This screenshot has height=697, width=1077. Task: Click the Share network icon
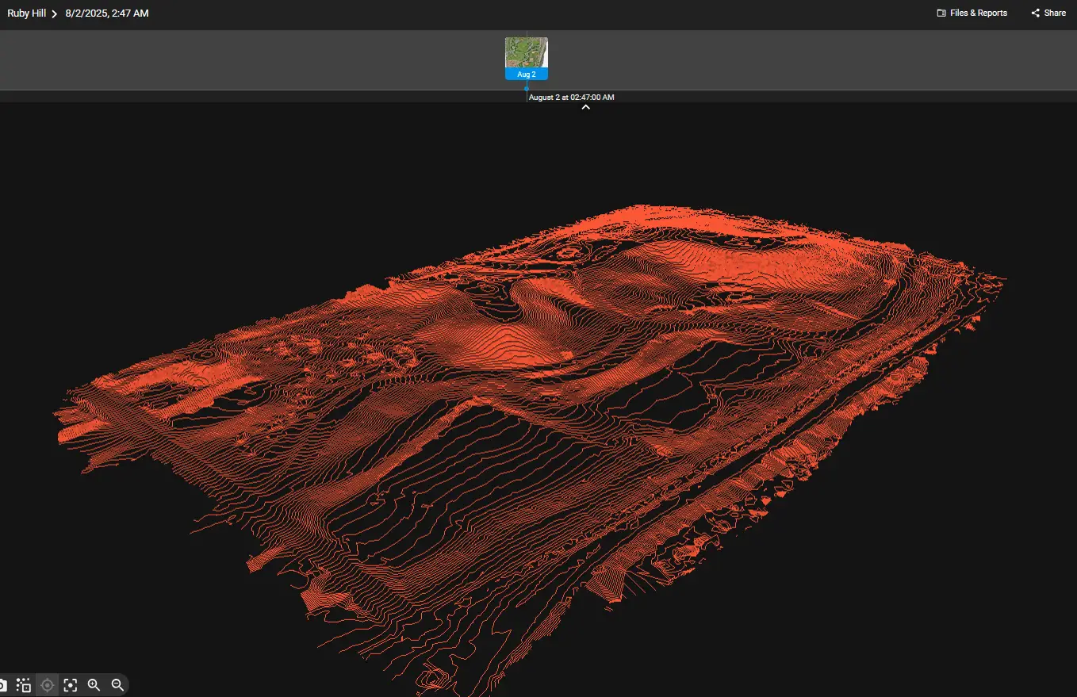1034,13
